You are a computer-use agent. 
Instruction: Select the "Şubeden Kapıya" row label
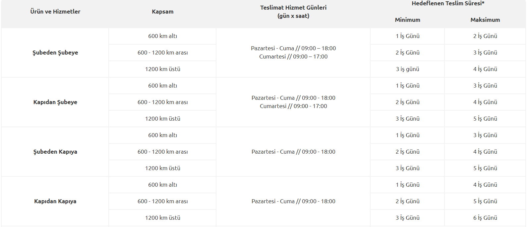click(55, 152)
